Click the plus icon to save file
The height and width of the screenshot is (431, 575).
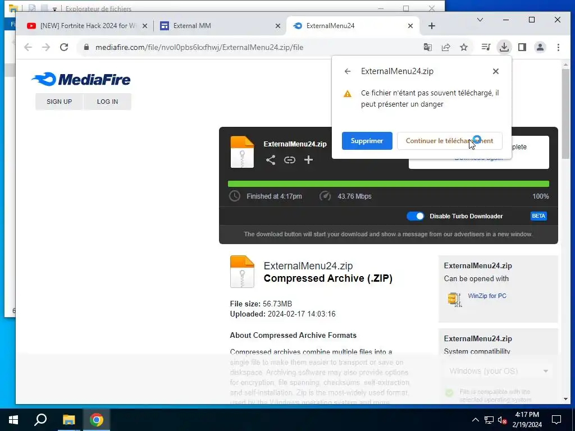click(308, 160)
